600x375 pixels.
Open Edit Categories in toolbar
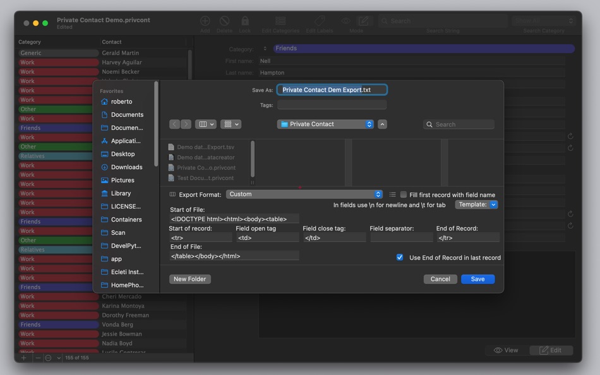(280, 21)
